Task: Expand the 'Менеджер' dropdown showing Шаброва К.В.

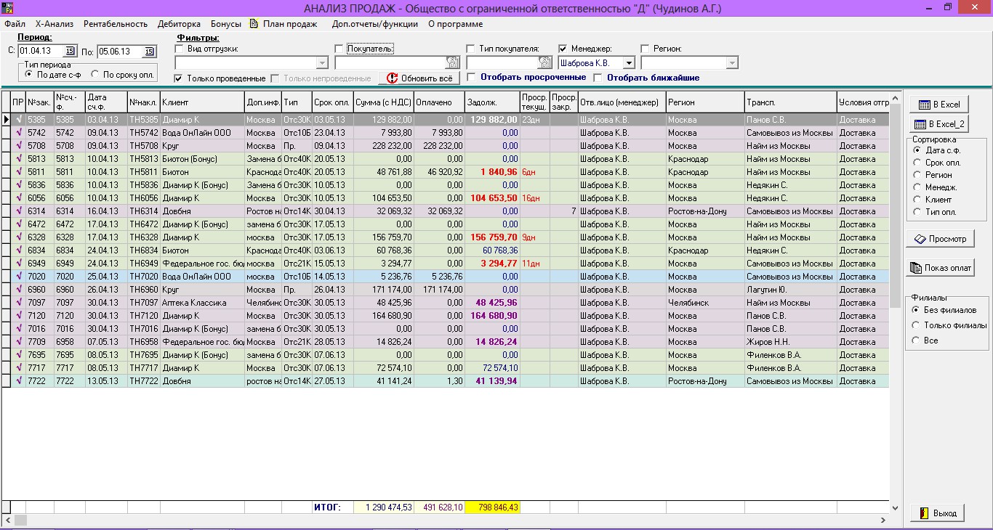Action: [629, 63]
